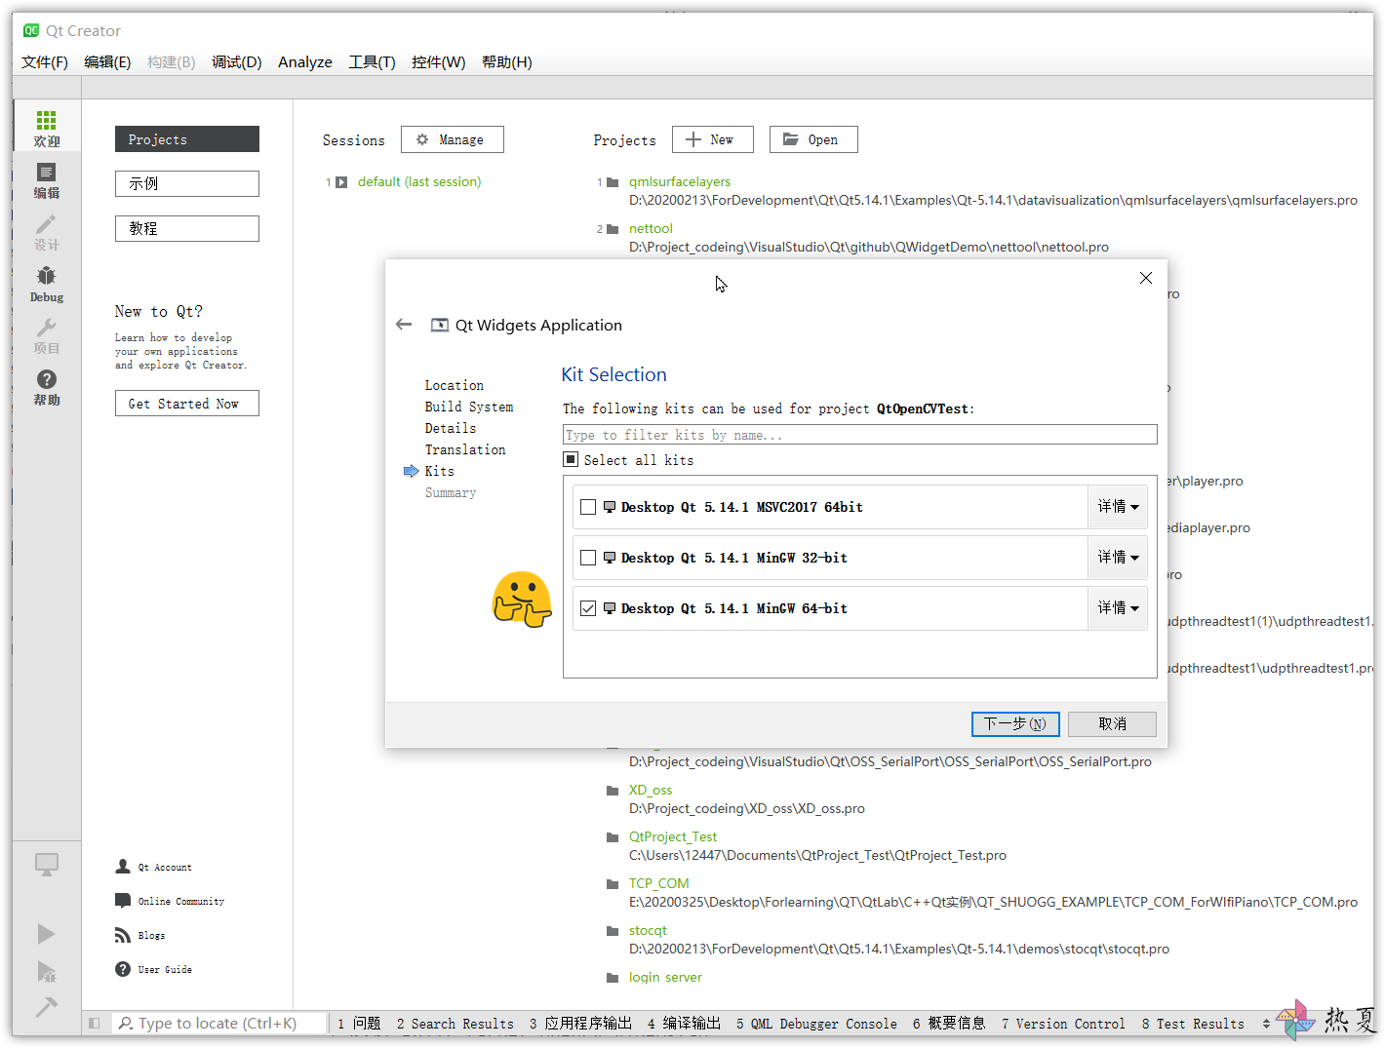
Task: Expand details (详情) for MinGW 64-bit kit
Action: click(x=1118, y=608)
